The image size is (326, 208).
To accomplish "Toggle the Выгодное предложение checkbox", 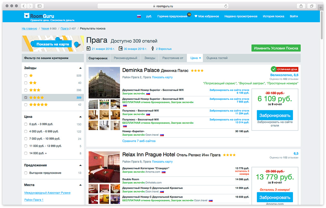I will (x=26, y=173).
